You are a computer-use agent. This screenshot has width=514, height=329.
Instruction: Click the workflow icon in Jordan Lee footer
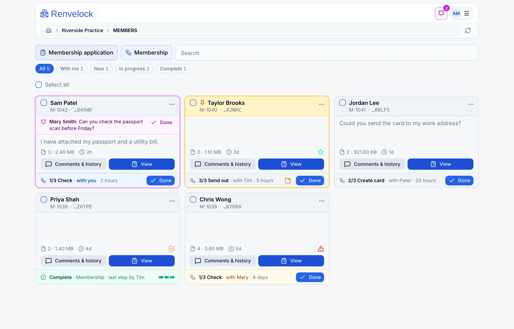[x=342, y=181]
